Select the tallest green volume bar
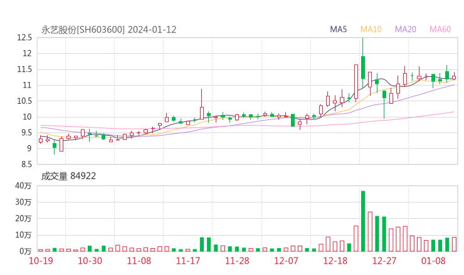 (x=363, y=221)
